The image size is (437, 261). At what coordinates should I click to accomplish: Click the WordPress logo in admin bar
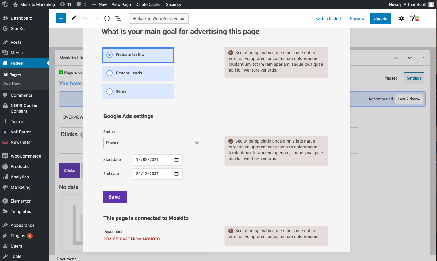pyautogui.click(x=5, y=4)
